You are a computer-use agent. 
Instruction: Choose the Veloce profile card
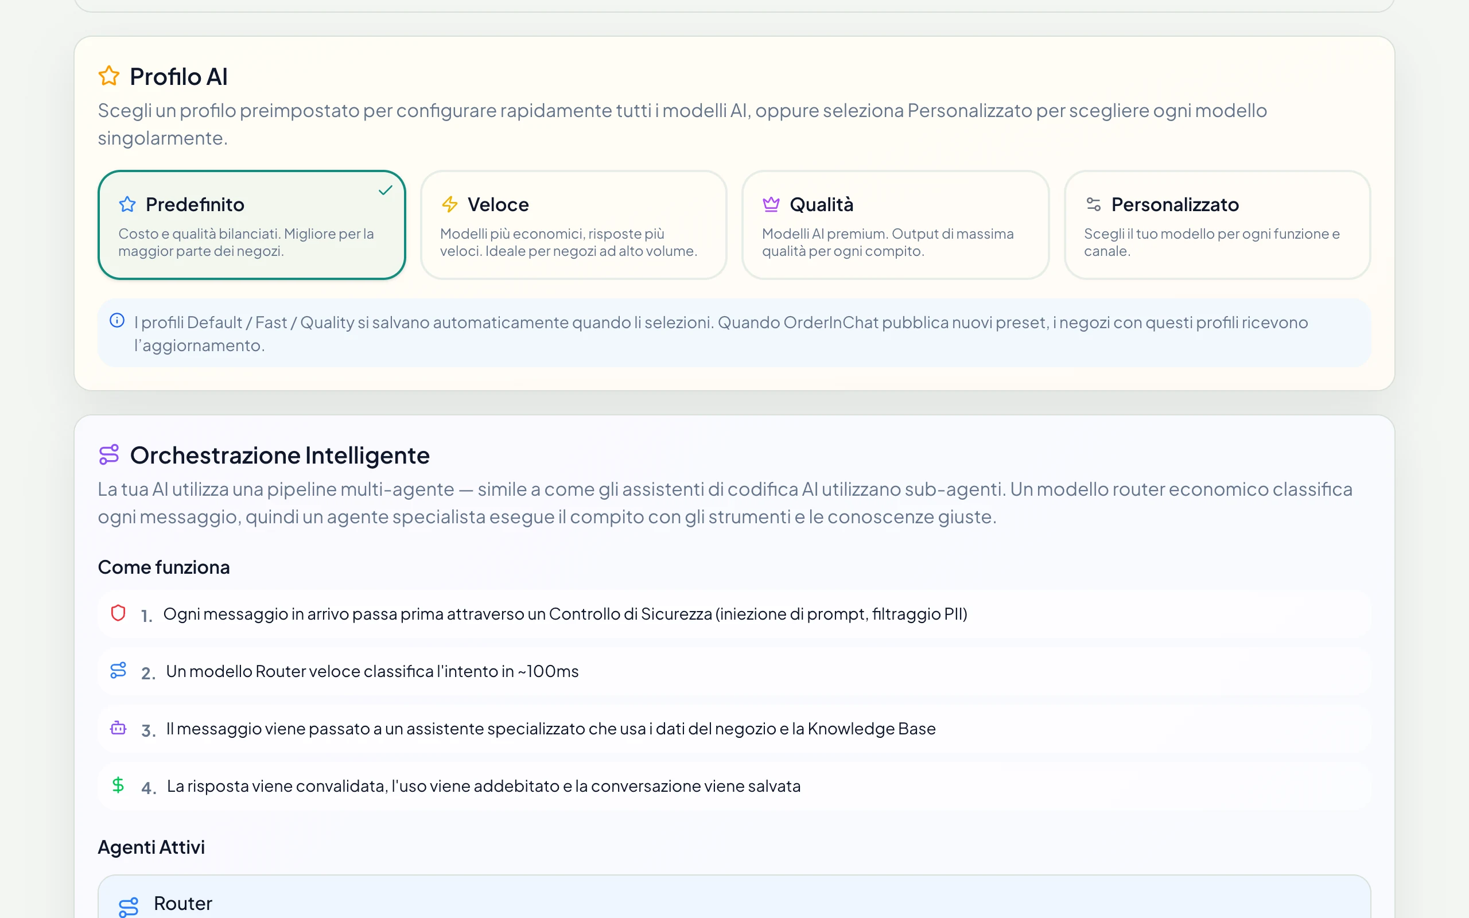573,225
